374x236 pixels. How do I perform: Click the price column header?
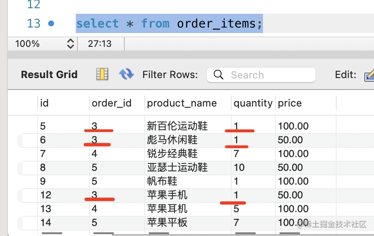290,103
